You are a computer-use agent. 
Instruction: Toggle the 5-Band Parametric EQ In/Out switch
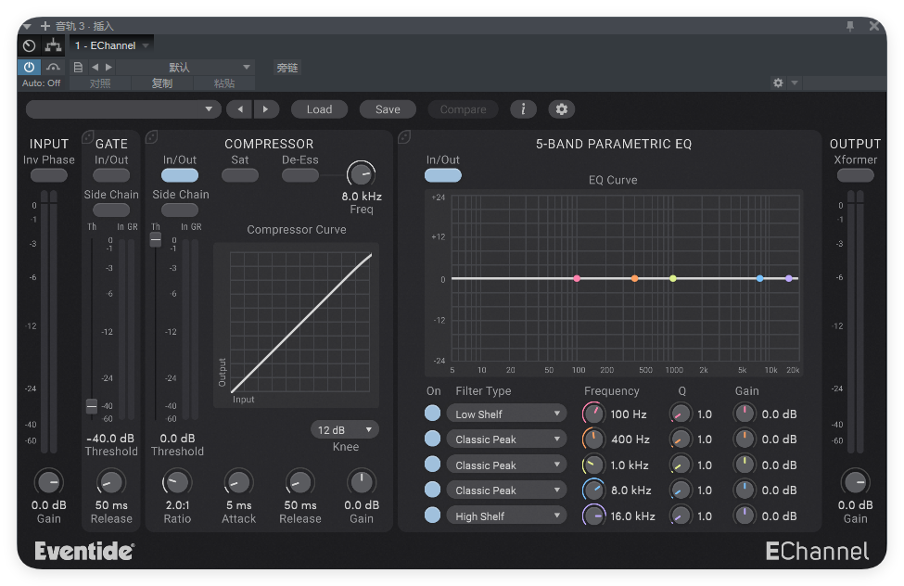(443, 175)
